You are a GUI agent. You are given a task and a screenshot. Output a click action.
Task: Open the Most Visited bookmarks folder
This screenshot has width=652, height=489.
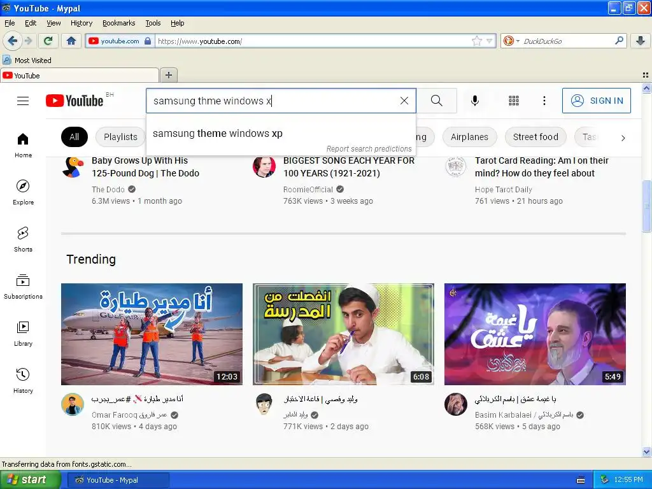pyautogui.click(x=27, y=60)
